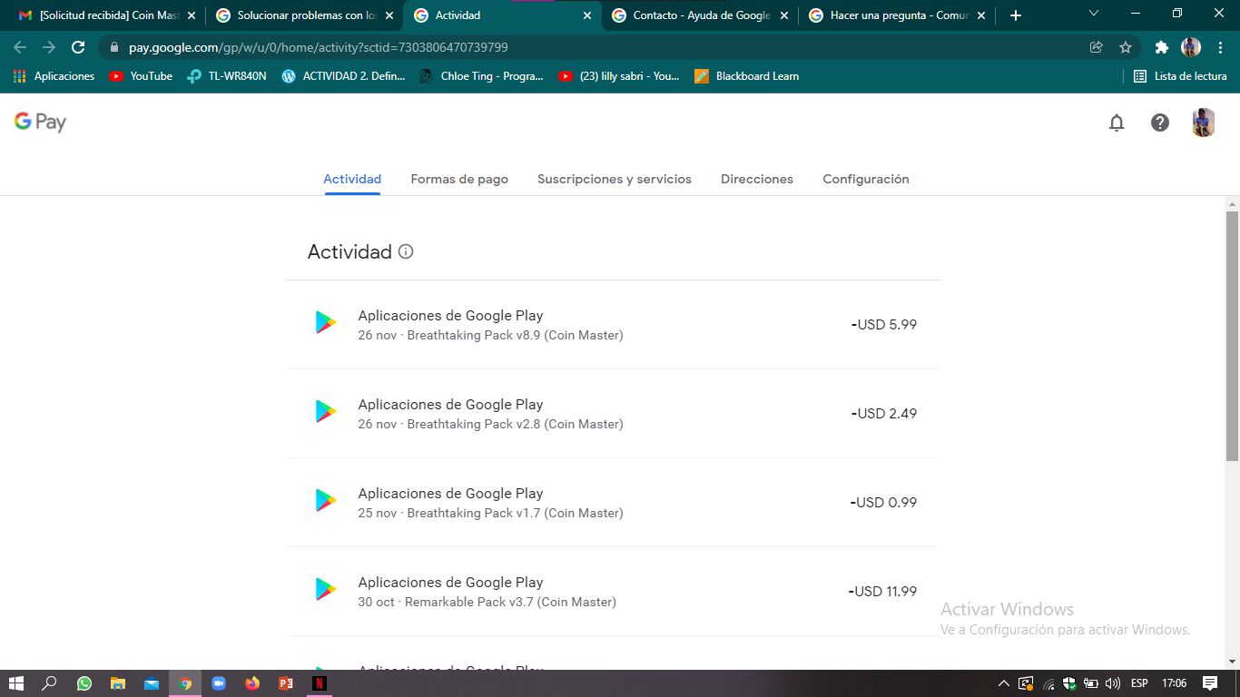Click the -USD 11.99 amount
Image resolution: width=1240 pixels, height=697 pixels.
click(x=882, y=591)
